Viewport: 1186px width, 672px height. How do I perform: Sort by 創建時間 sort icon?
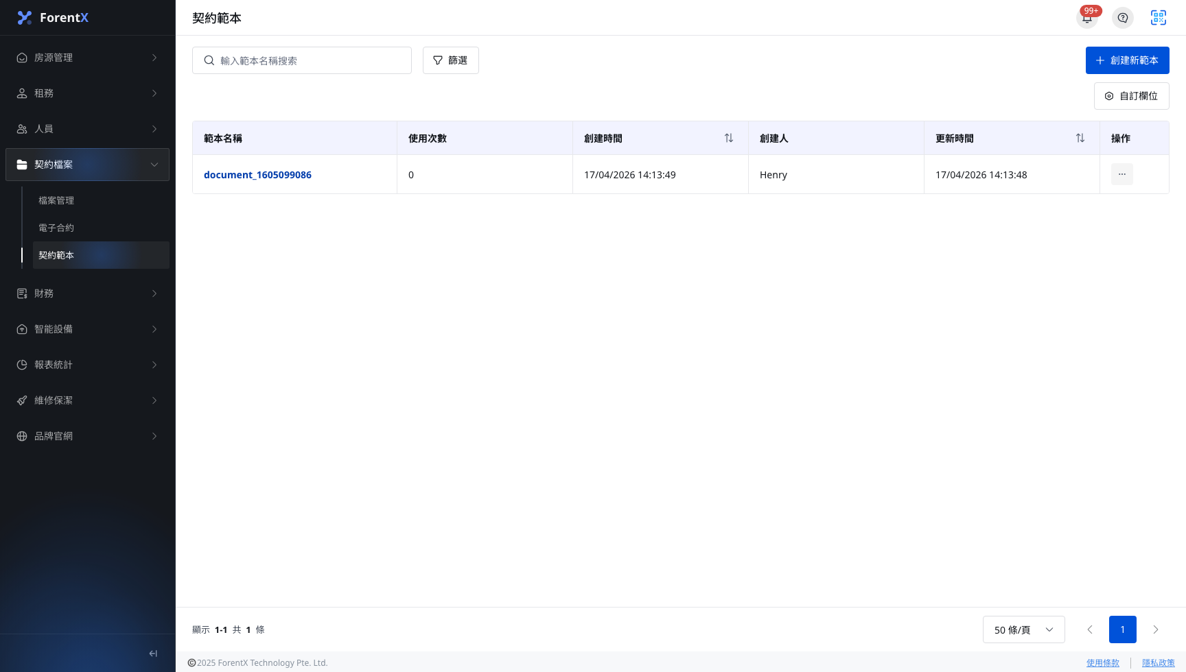(729, 138)
